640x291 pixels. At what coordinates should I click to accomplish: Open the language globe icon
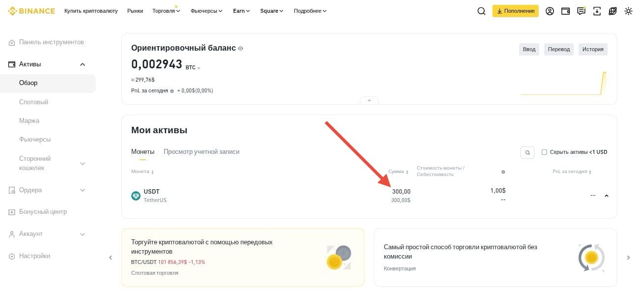612,11
